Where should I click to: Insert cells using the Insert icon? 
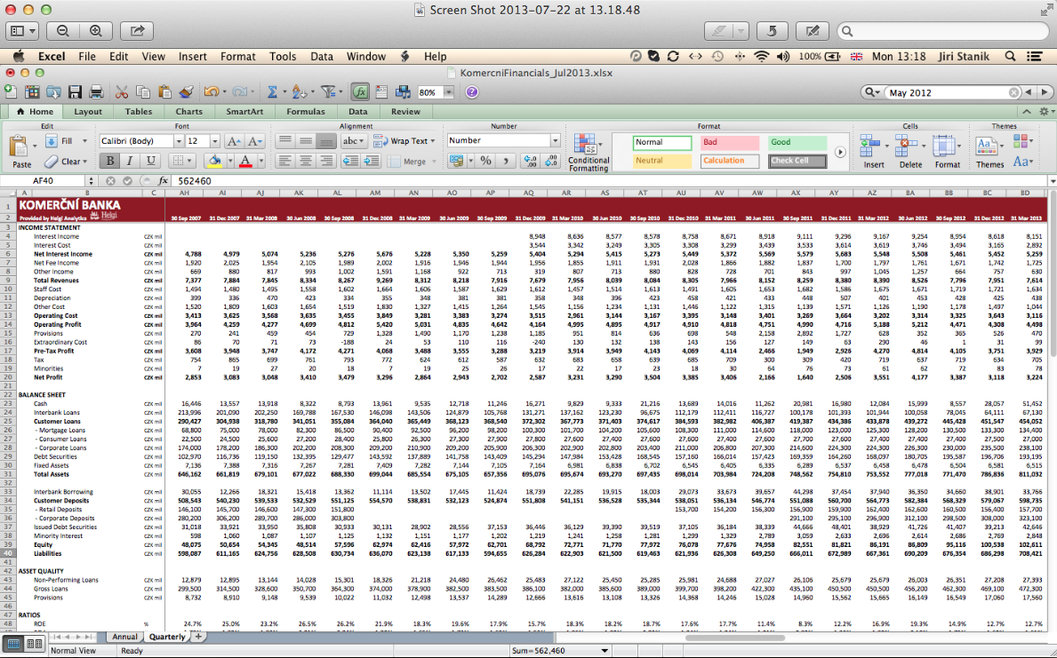(874, 151)
